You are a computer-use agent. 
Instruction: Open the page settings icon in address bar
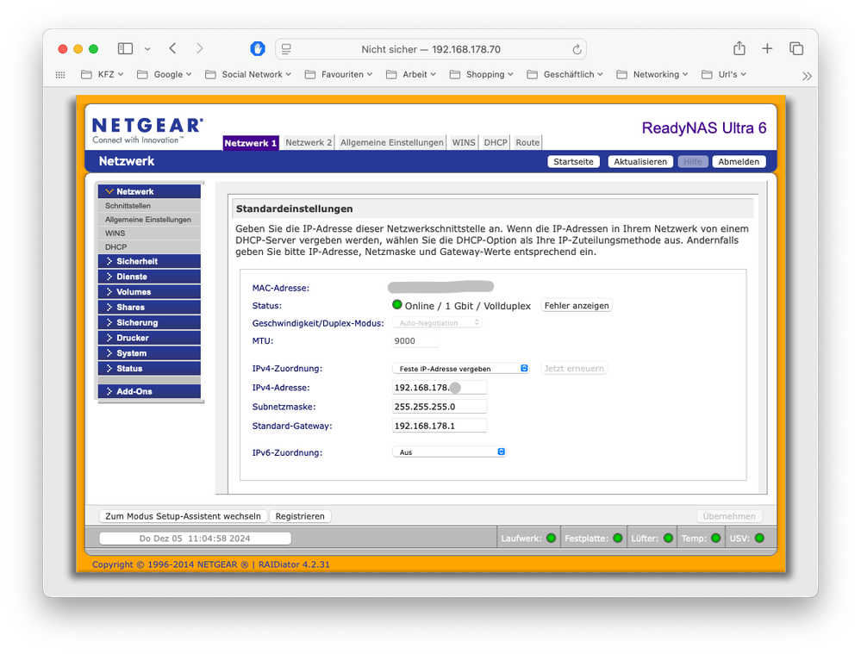click(x=286, y=49)
